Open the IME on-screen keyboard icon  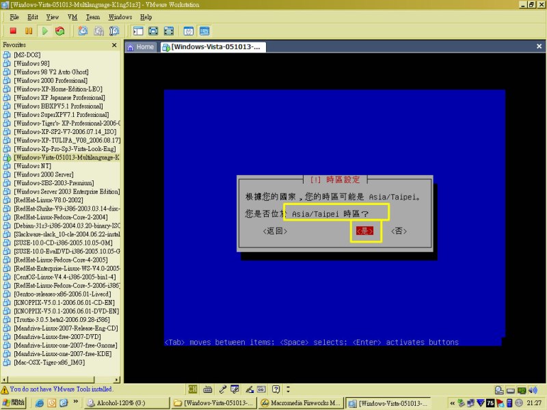coord(208,389)
